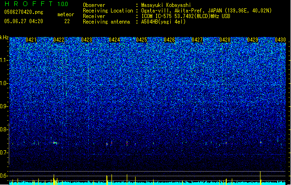
Task: Click the 0428 time marker
Action: pyautogui.click(x=225, y=40)
